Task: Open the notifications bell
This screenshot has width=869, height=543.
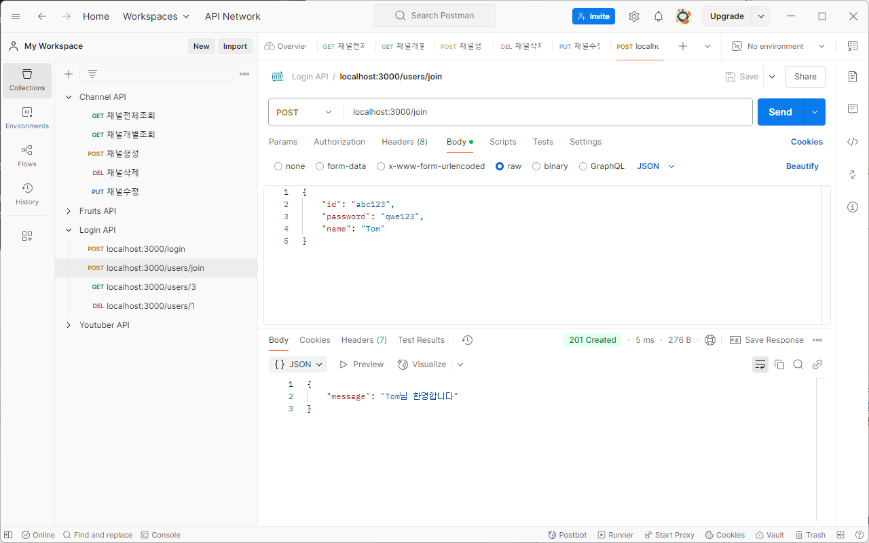Action: click(x=659, y=16)
